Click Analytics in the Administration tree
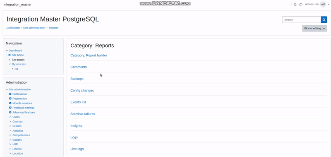331x157 pixels. pos(18,130)
